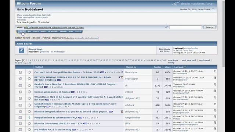This screenshot has height=132, width=235.
Task: Open last post icon for GekkoScience NewPac row
Action: pos(215,84)
